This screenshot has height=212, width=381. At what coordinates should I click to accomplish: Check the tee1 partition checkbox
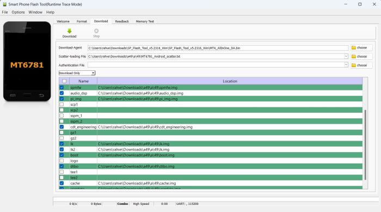point(62,172)
